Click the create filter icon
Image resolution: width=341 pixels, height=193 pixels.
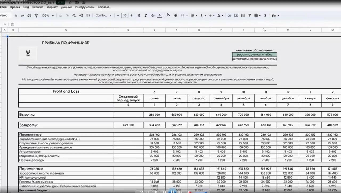point(250,15)
